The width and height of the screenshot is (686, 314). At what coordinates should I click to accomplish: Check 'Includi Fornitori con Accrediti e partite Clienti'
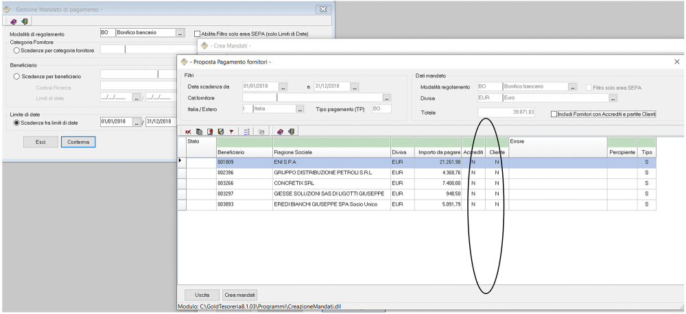554,114
